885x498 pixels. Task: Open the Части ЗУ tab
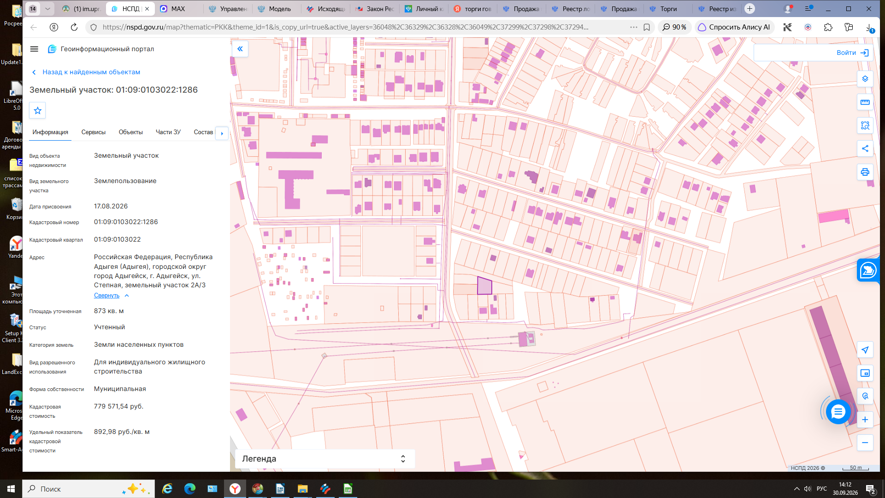click(x=168, y=132)
